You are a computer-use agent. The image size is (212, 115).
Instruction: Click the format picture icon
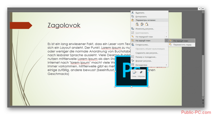coord(133,61)
